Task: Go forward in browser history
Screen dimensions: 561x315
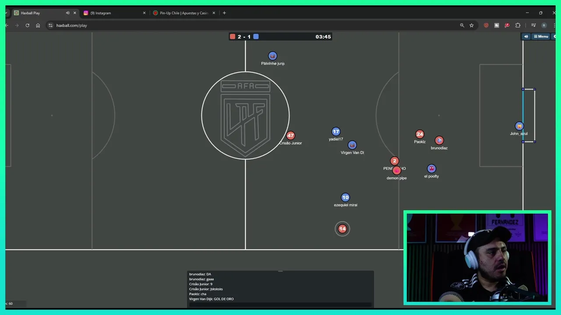Action: coord(17,25)
